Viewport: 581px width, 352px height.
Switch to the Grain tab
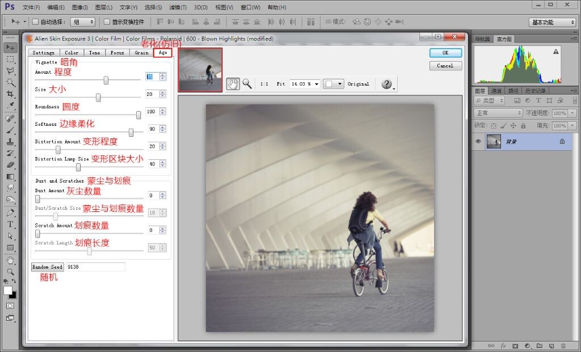point(141,53)
